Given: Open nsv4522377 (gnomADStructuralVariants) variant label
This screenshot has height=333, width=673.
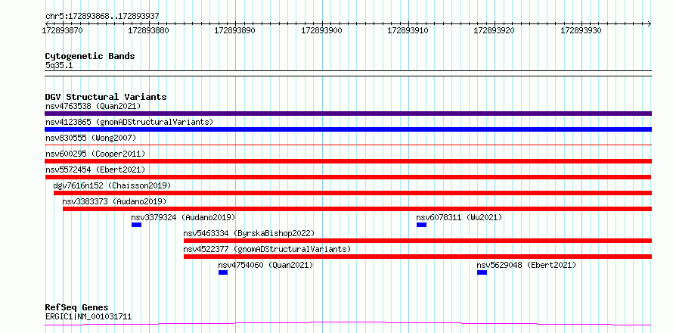Looking at the screenshot, I should coord(267,249).
